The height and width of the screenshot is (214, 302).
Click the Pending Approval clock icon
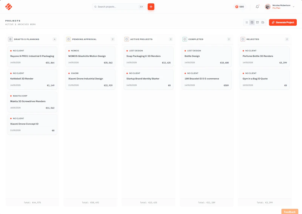point(69,39)
